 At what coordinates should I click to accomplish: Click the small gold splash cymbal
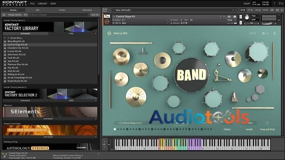[x=263, y=73]
